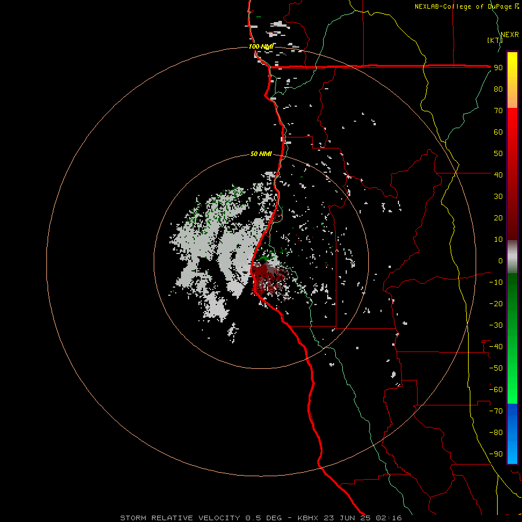
Task: Click the 60 value on velocity scale
Action: 498,132
